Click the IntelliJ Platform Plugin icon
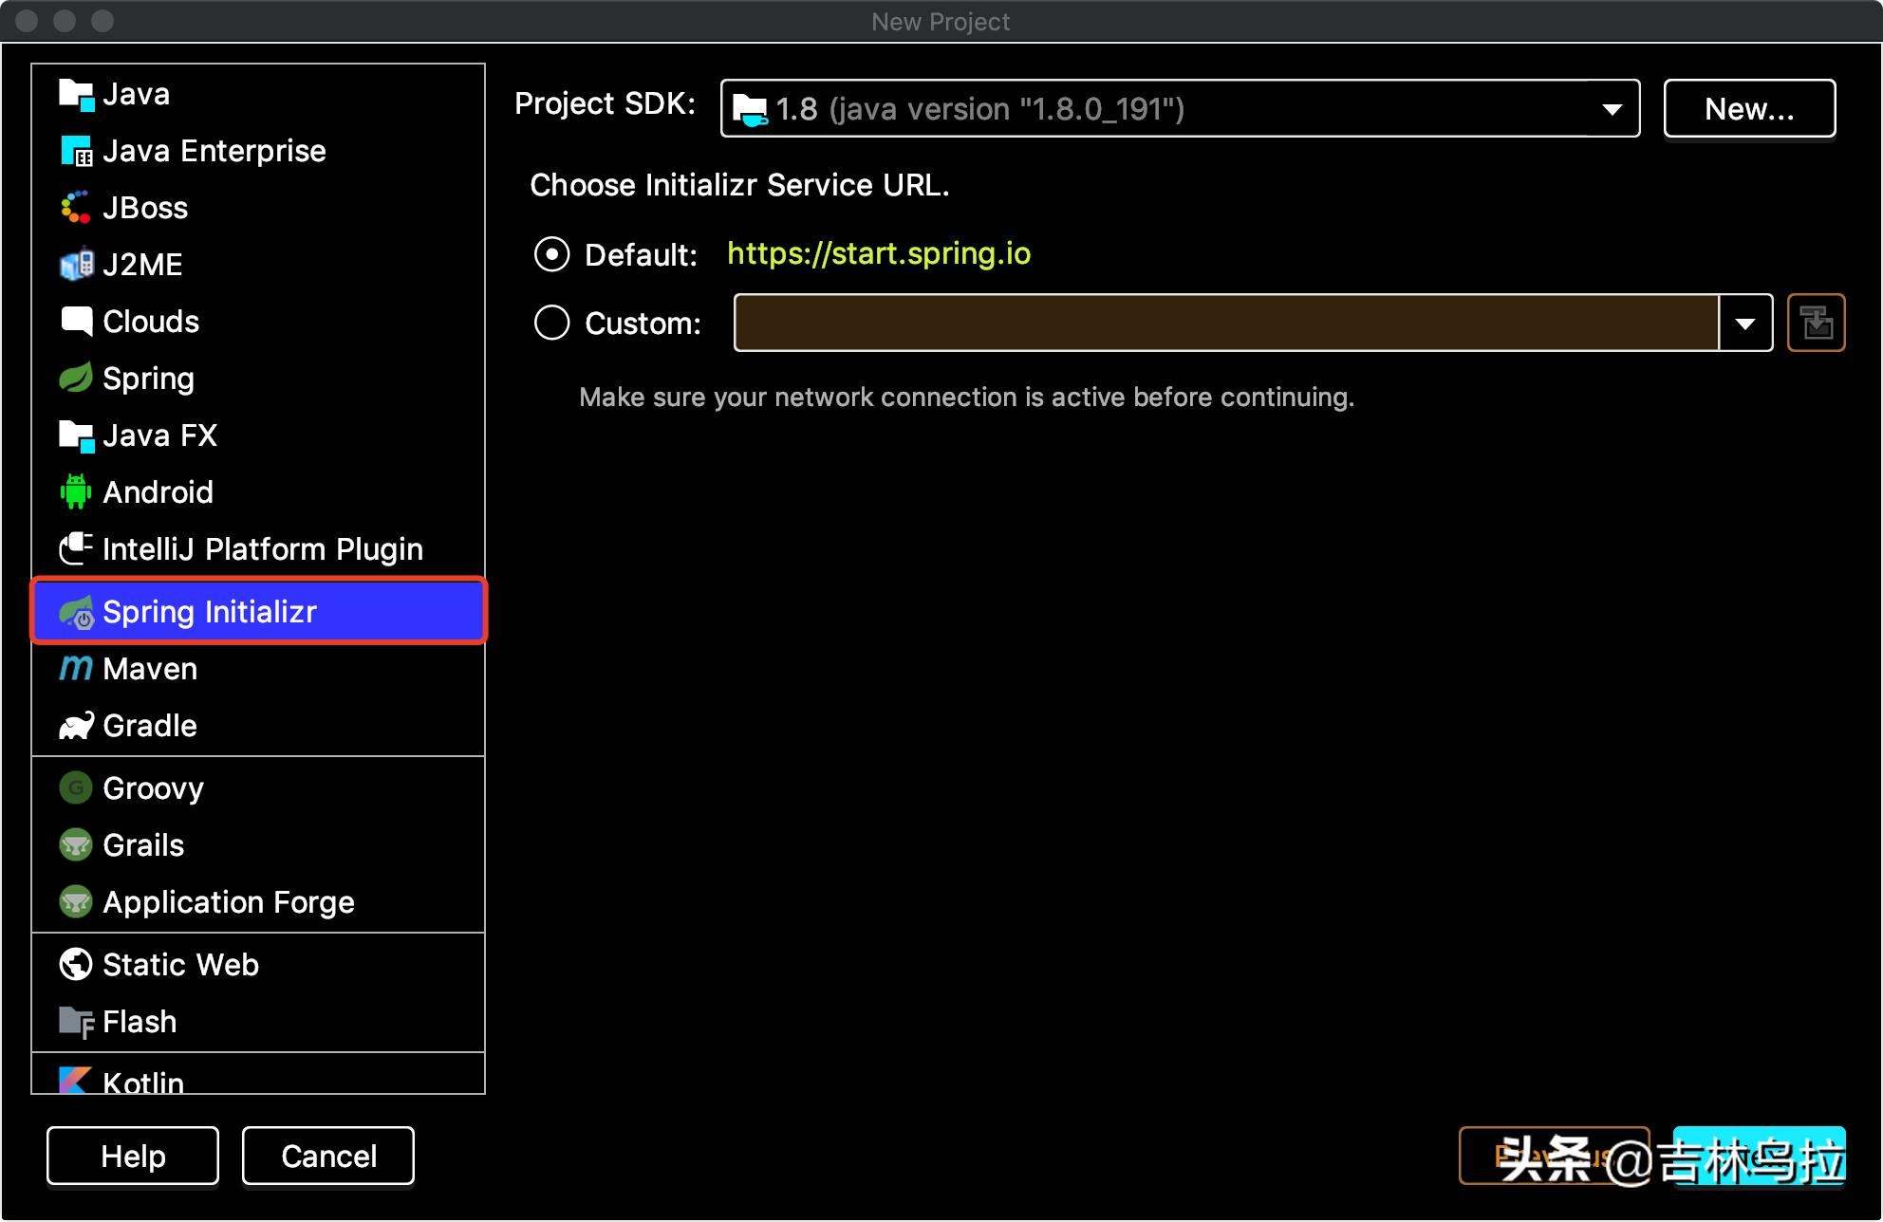Screen dimensions: 1883x1222 click(75, 548)
